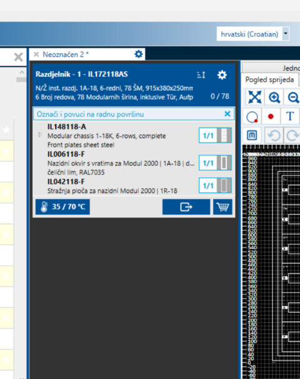The width and height of the screenshot is (300, 379).
Task: Clear the Označi i povuci search field
Action: (x=227, y=114)
